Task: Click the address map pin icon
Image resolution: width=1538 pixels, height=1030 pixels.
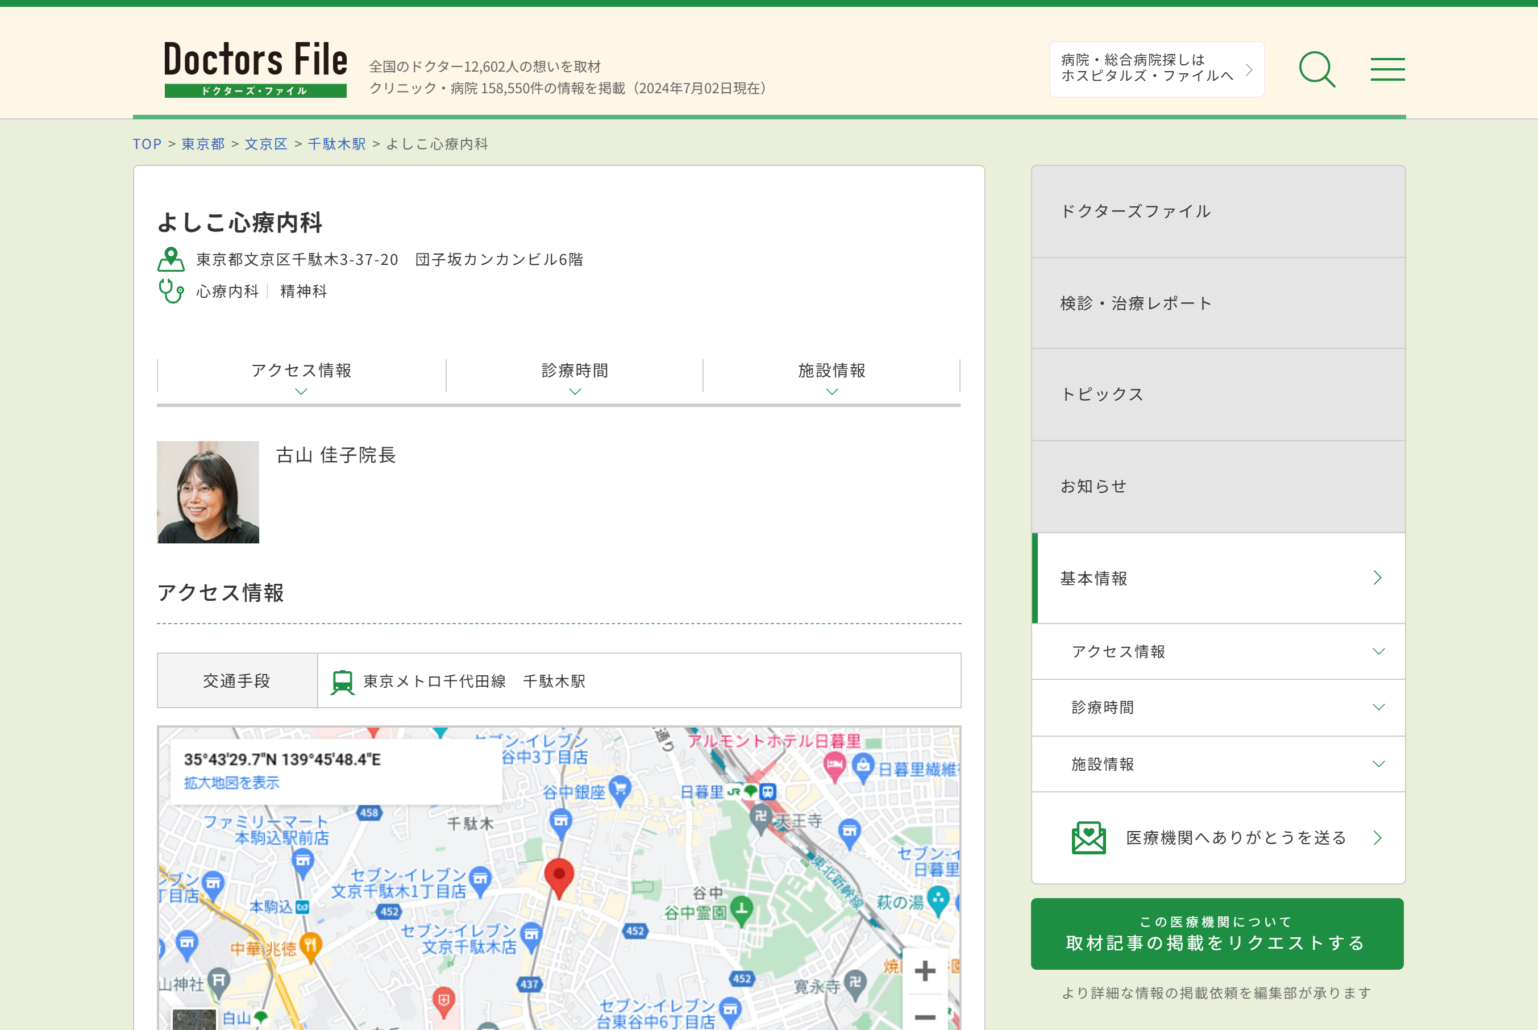Action: (171, 259)
